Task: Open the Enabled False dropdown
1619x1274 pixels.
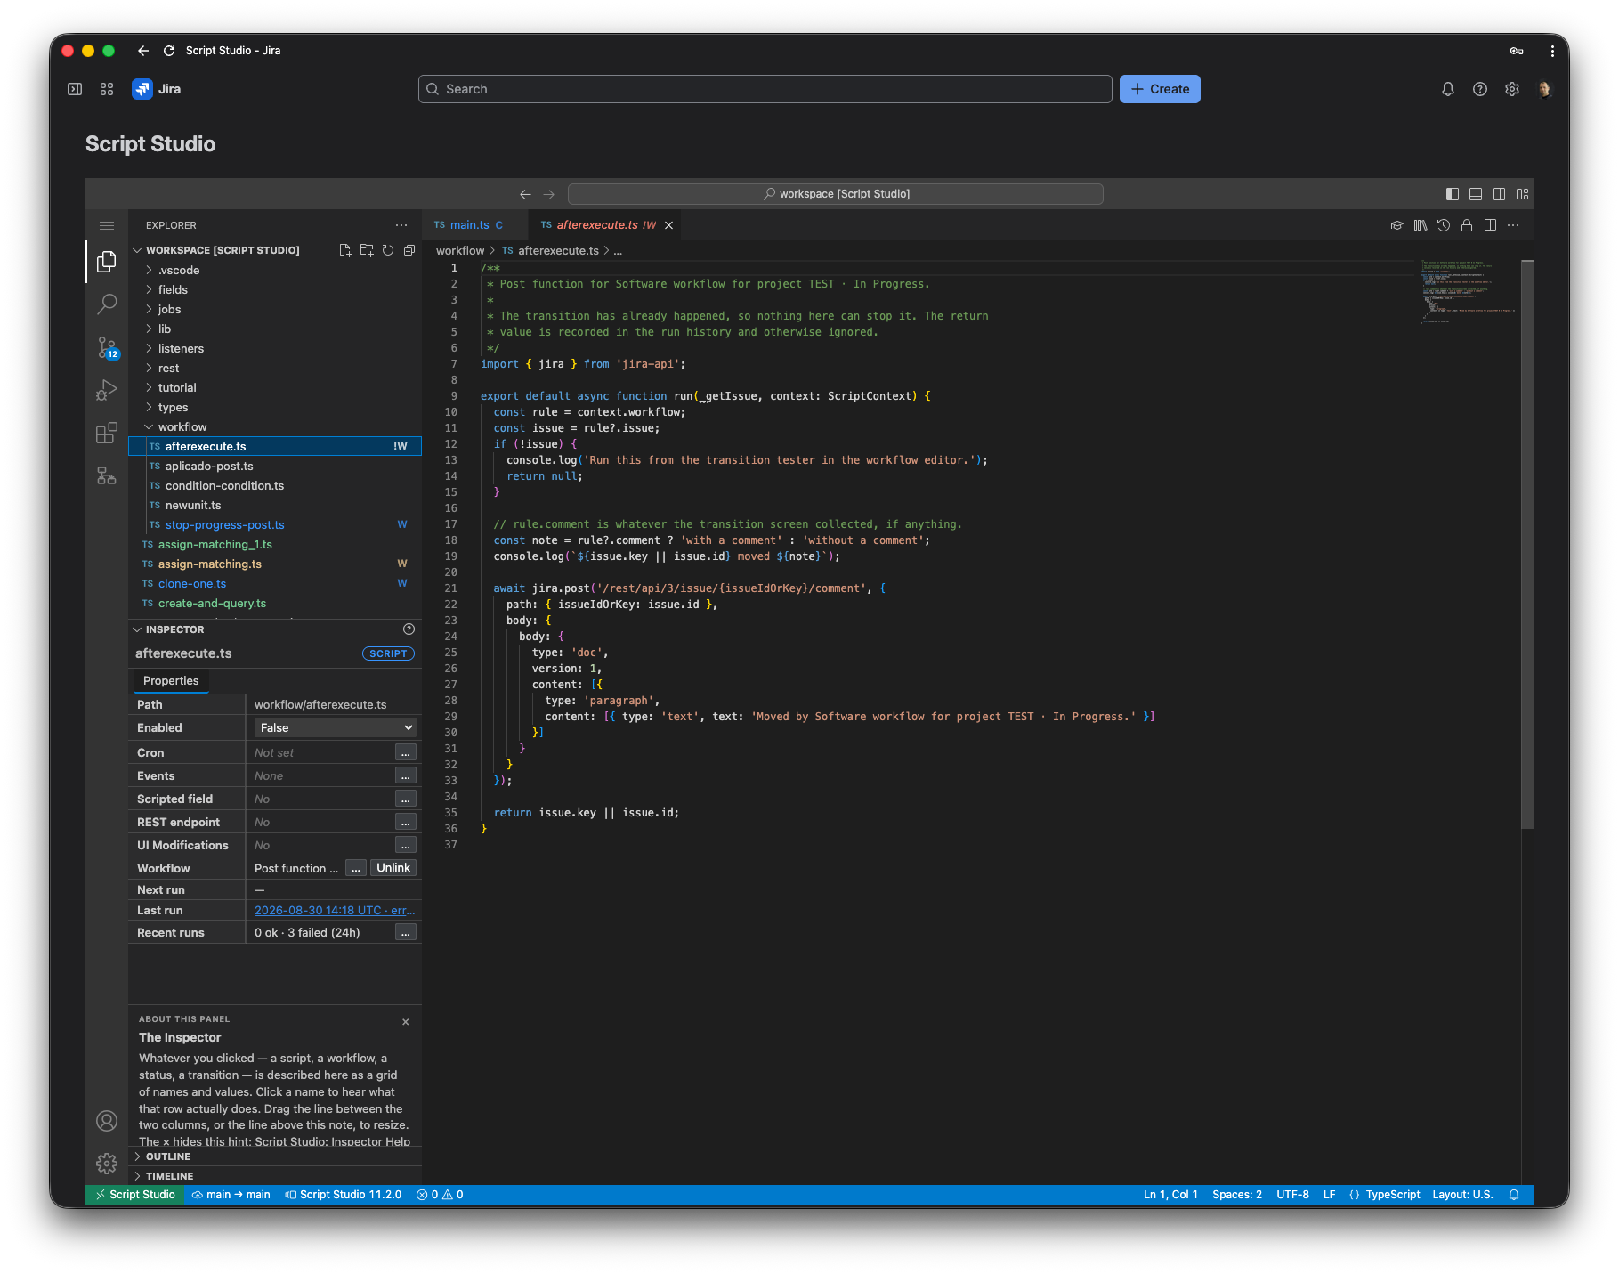Action: tap(335, 728)
